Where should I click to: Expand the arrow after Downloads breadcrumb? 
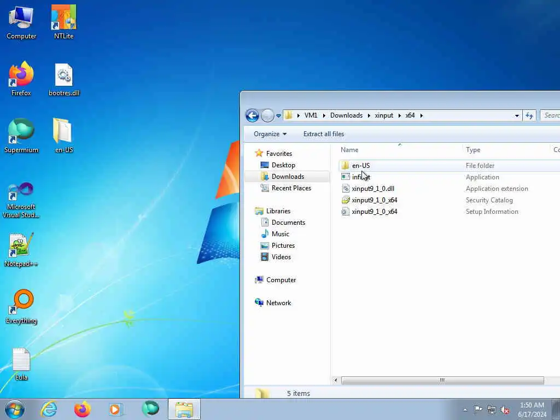[369, 115]
